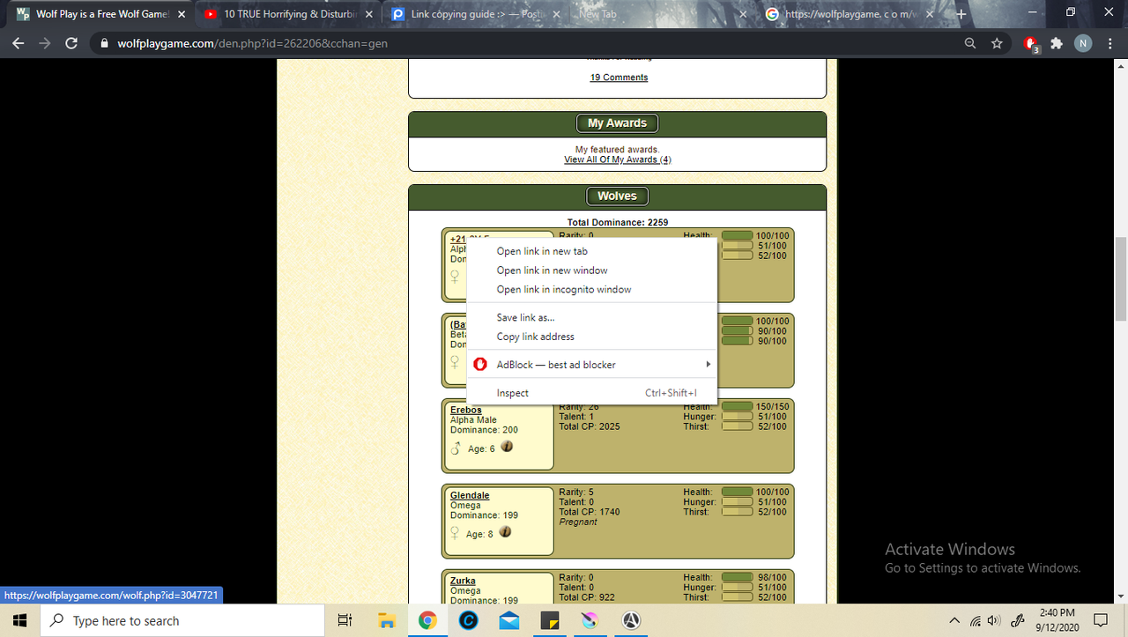
Task: Click Erebos male gender symbol
Action: point(456,448)
